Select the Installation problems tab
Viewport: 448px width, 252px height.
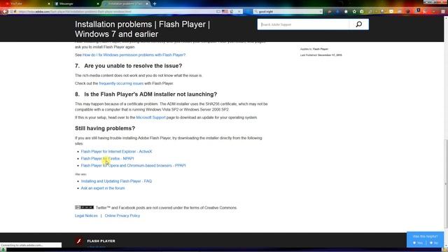pos(126,3)
